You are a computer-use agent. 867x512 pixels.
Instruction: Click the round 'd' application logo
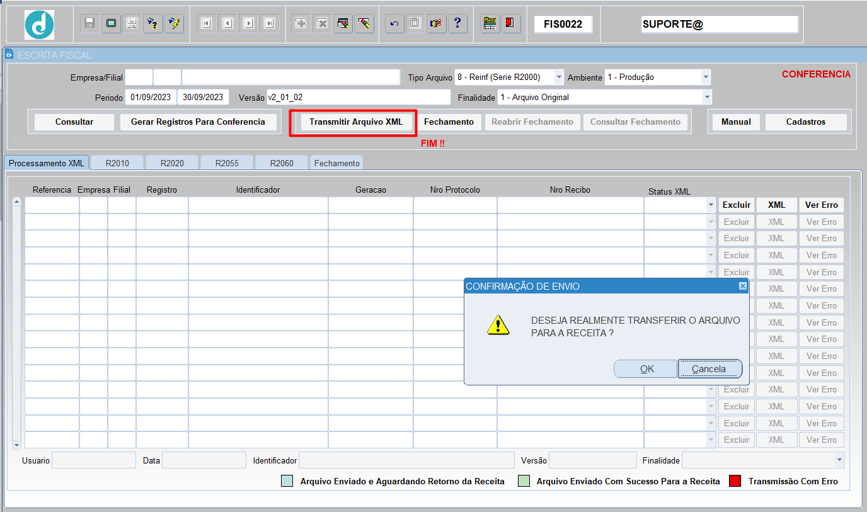(39, 25)
